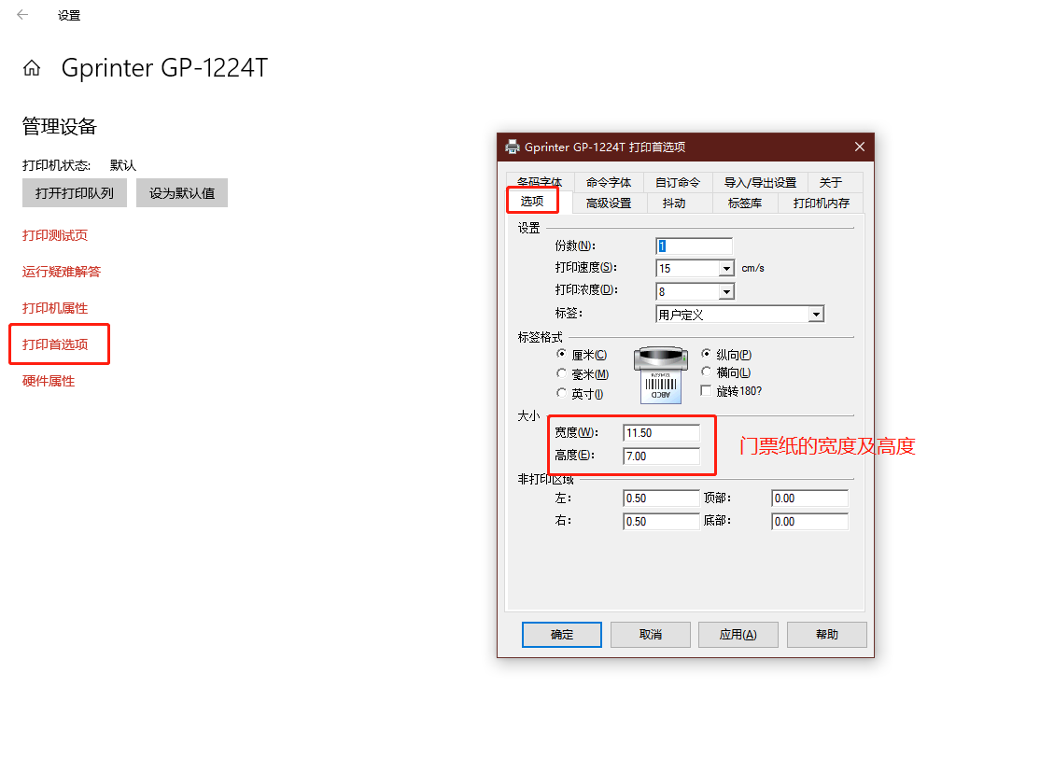This screenshot has width=1040, height=758.
Task: Click the 应用 button
Action: click(738, 635)
